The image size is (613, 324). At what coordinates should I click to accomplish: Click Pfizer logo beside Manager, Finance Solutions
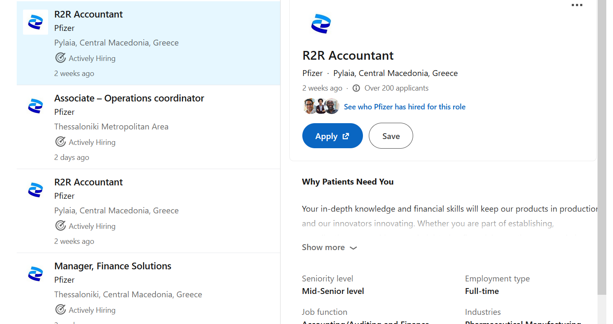tap(36, 274)
